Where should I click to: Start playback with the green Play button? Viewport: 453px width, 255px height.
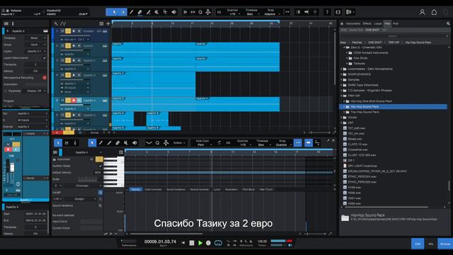tap(200, 243)
